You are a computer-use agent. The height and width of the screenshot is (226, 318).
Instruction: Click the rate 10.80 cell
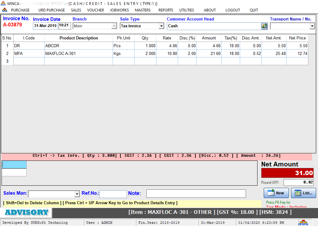(167, 54)
